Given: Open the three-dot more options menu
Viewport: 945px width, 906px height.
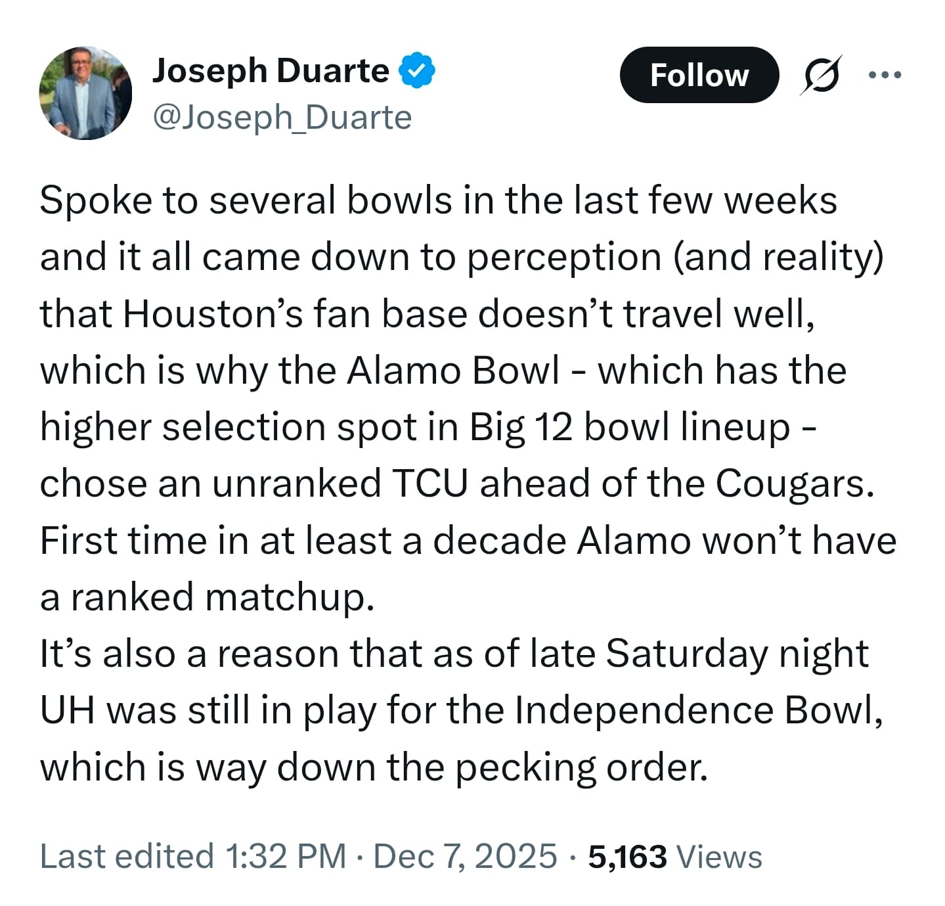Looking at the screenshot, I should [x=885, y=75].
